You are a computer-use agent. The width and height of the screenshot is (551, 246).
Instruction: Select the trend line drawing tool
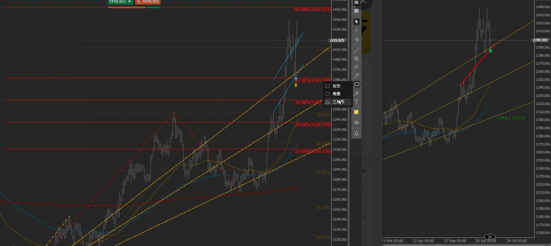(x=356, y=50)
